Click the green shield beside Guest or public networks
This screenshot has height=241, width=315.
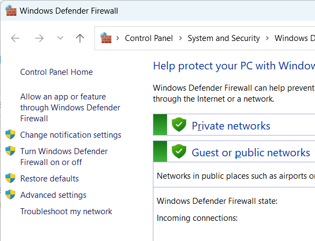tap(179, 151)
